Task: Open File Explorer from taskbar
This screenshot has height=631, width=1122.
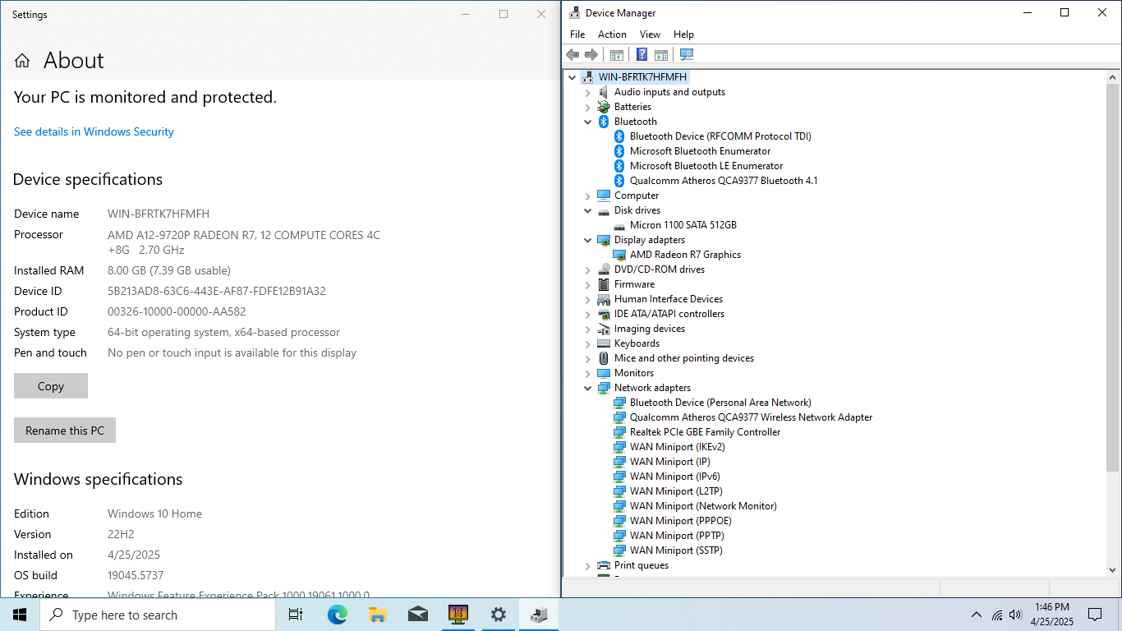Action: (x=377, y=615)
